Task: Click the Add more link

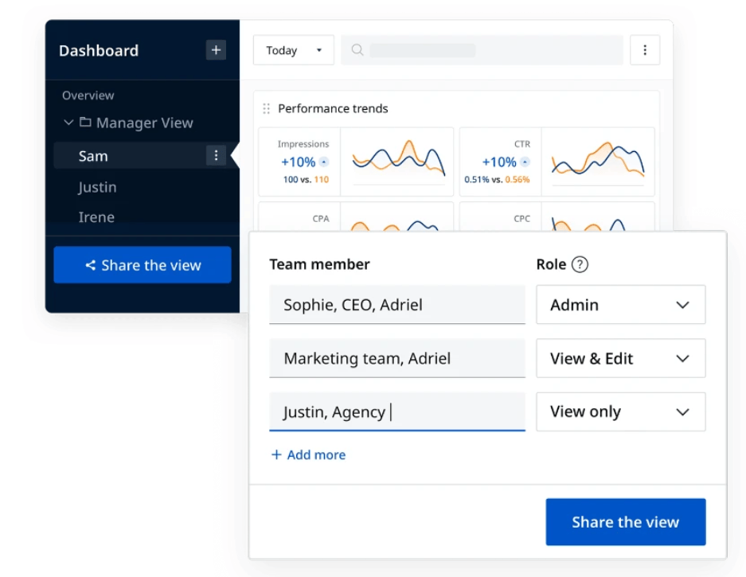Action: click(308, 454)
